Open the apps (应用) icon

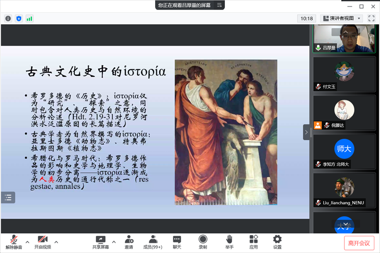253,242
